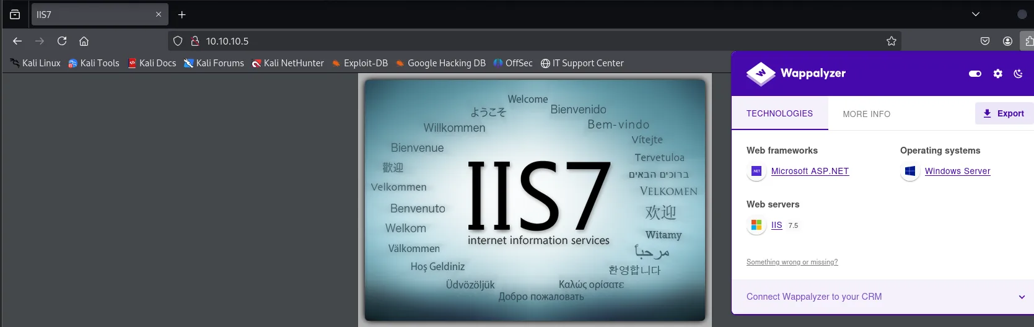Toggle Wappalyzer dark mode moon icon
The height and width of the screenshot is (327, 1034).
pos(1018,74)
